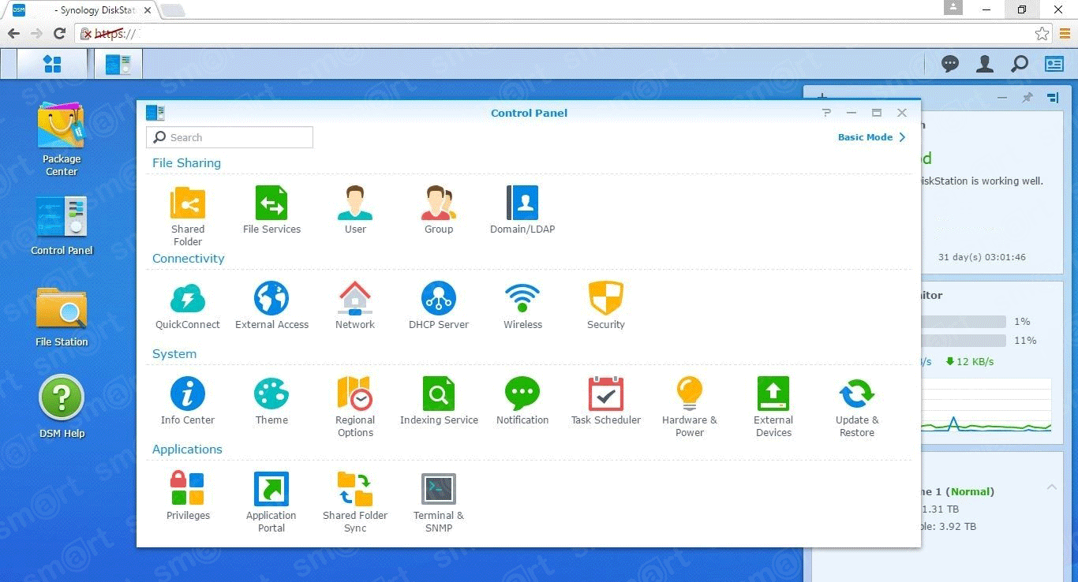Open Control Panel help question mark

(x=826, y=113)
